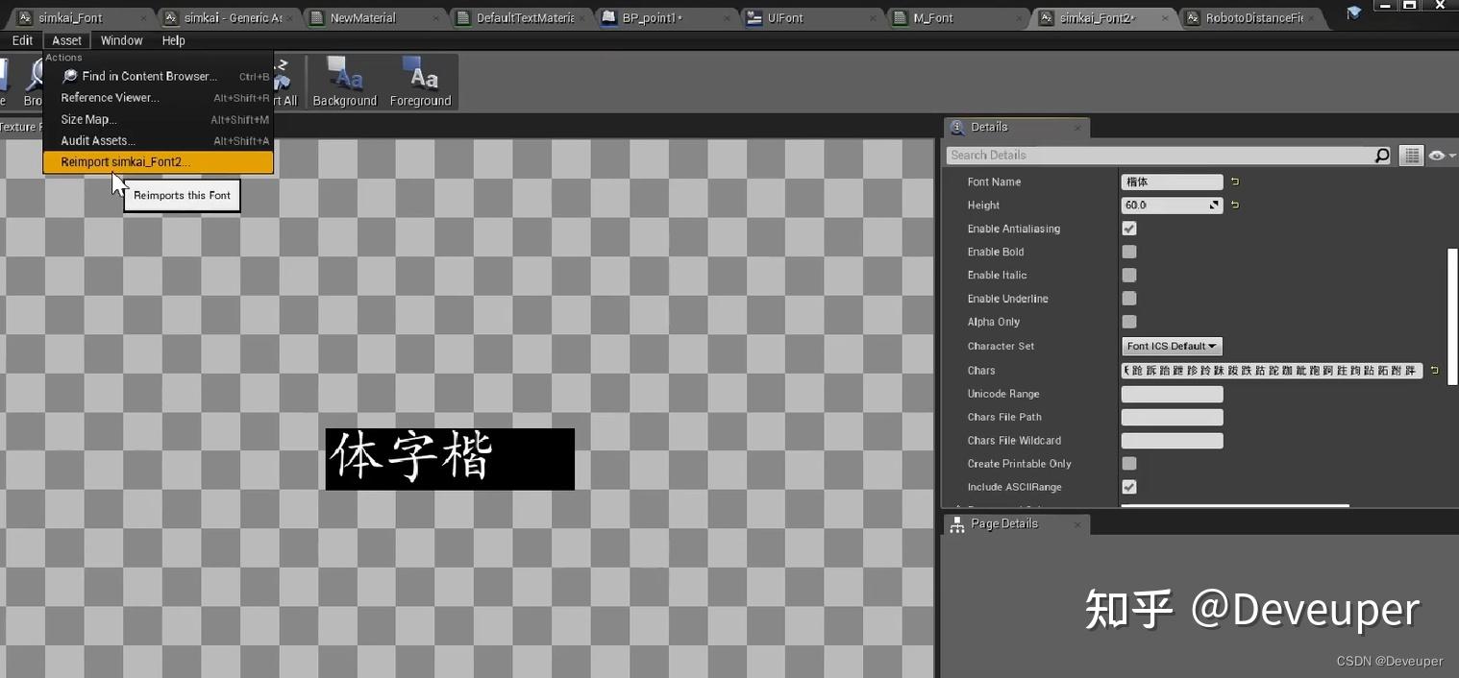The image size is (1459, 678).
Task: Reset the Chars property via its revert arrow
Action: (x=1434, y=370)
